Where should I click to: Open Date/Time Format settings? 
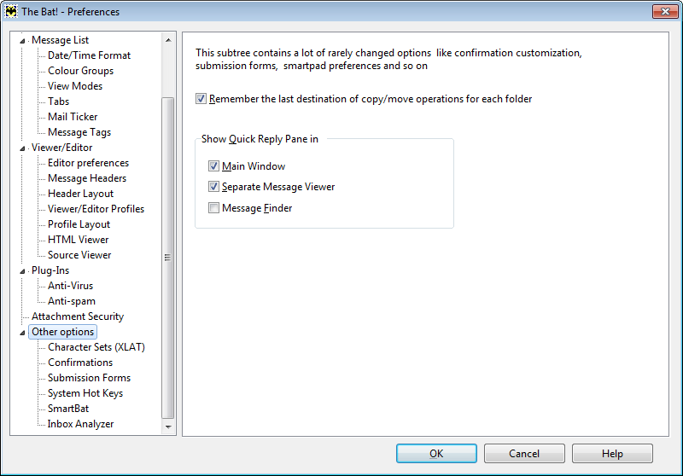89,55
